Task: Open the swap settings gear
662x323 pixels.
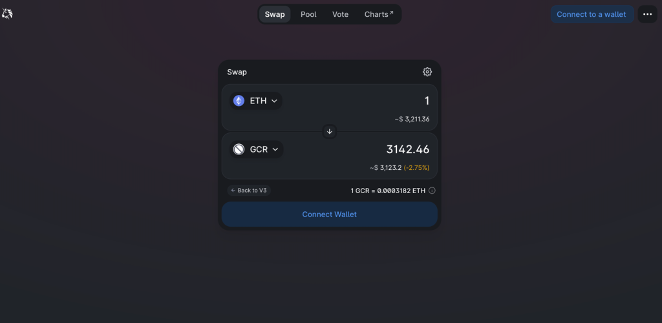Action: click(x=427, y=72)
